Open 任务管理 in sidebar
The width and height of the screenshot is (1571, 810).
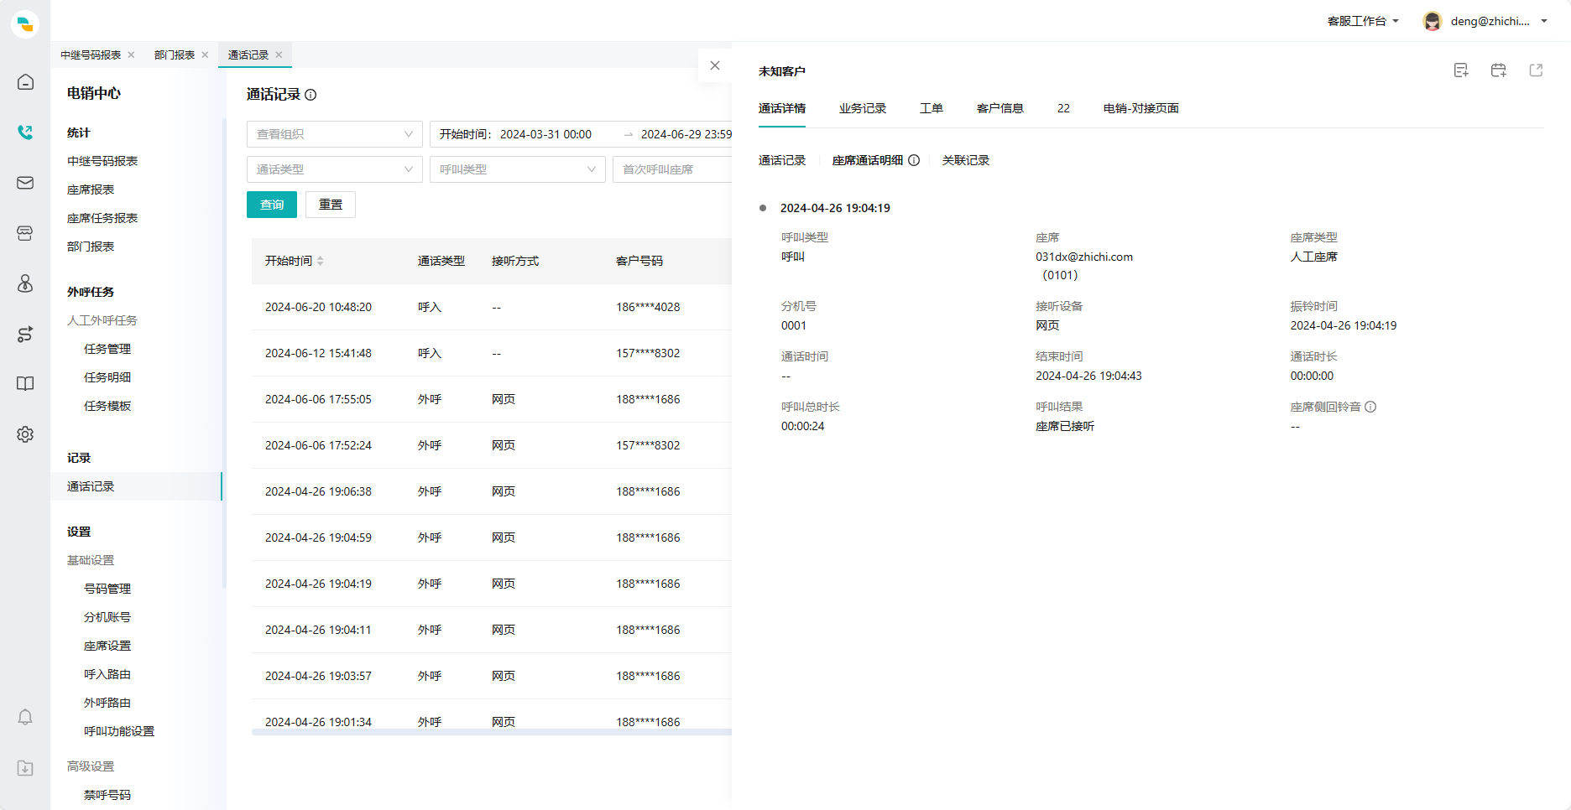(x=107, y=349)
